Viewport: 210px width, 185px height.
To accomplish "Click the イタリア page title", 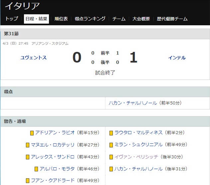I will (x=22, y=6).
